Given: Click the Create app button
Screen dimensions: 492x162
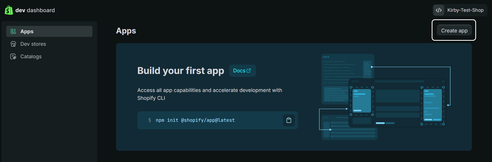Looking at the screenshot, I should [x=454, y=31].
